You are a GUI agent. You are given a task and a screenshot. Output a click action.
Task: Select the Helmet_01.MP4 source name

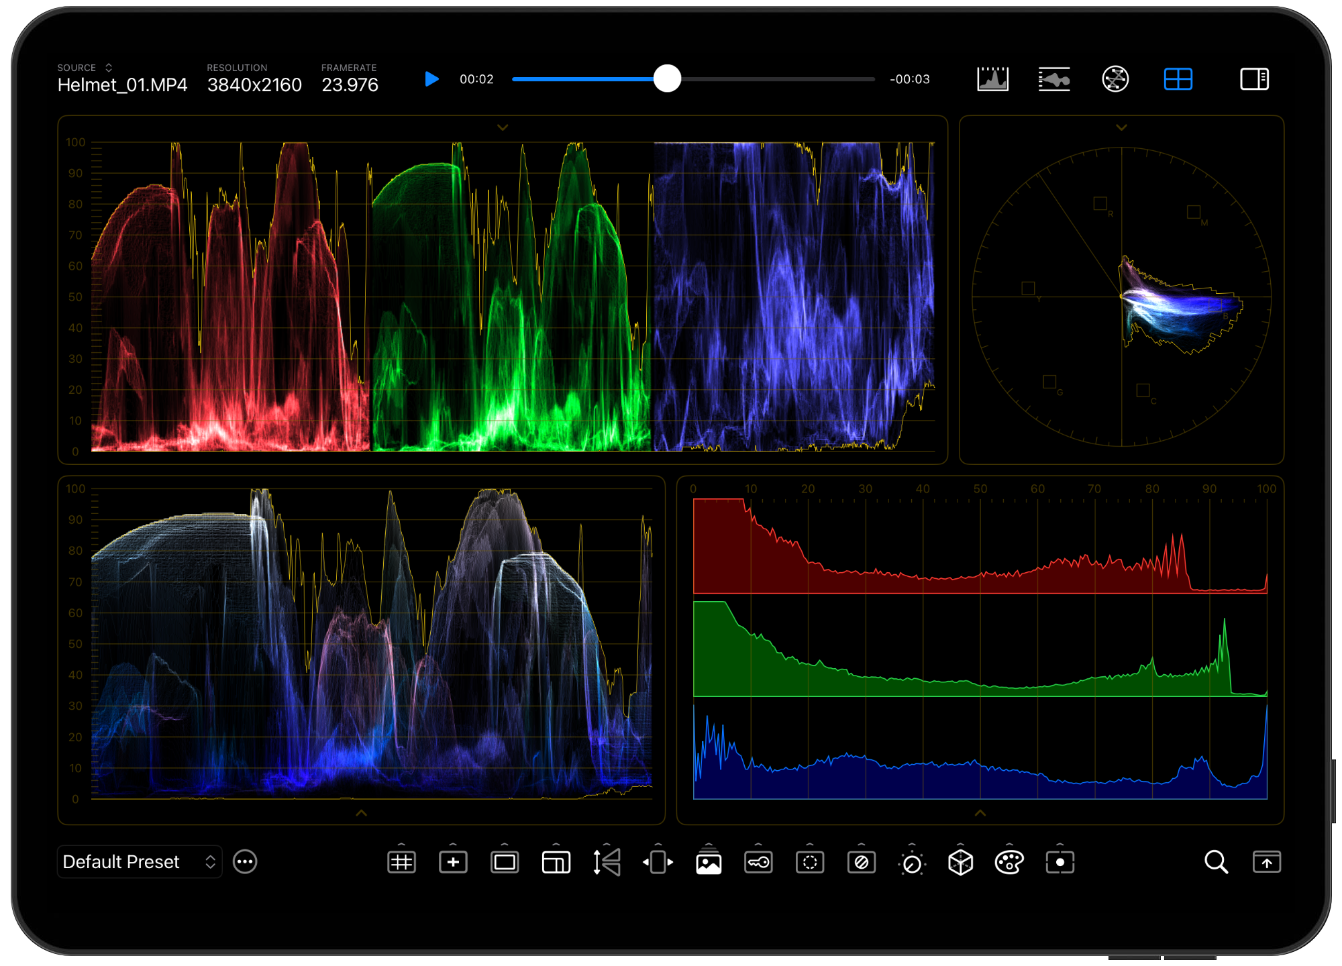pyautogui.click(x=122, y=85)
